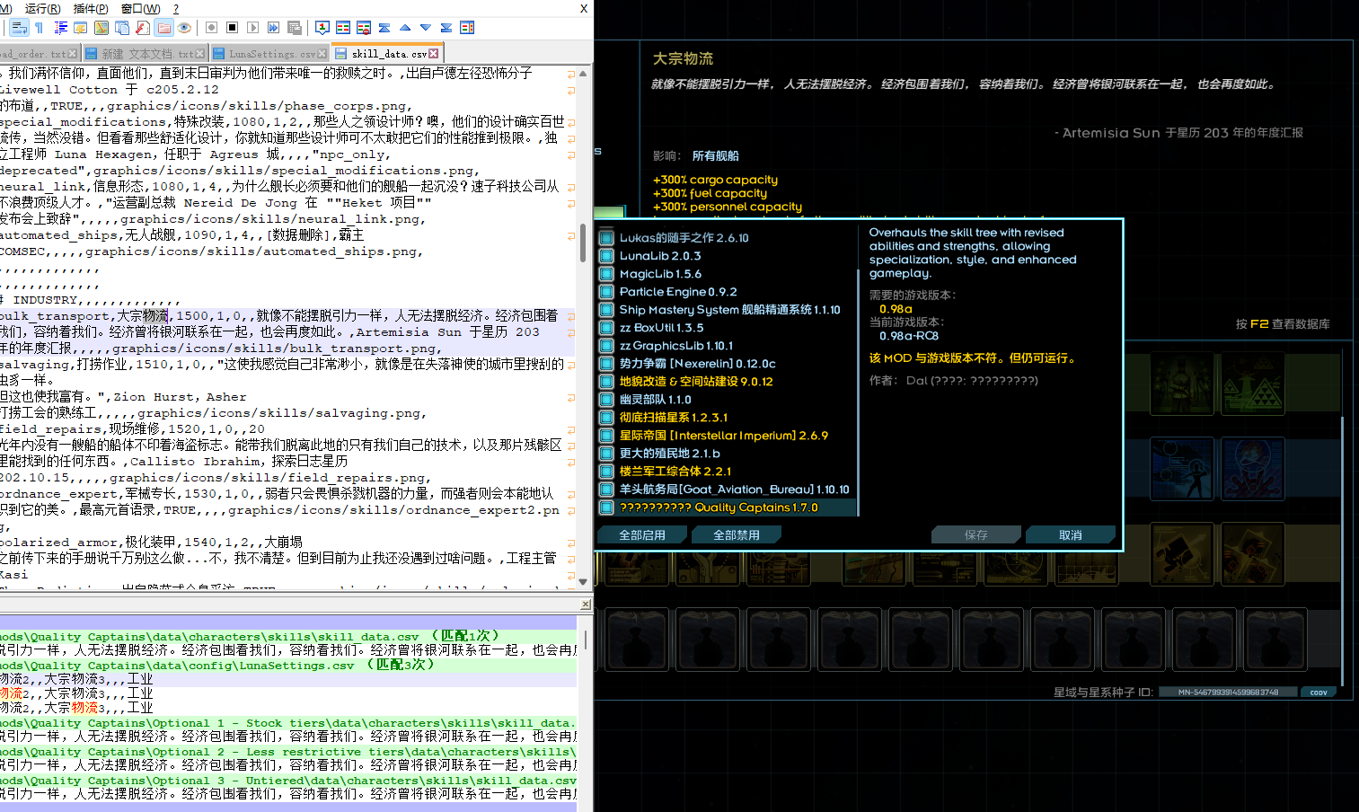Start macro recording with the record icon

212,28
